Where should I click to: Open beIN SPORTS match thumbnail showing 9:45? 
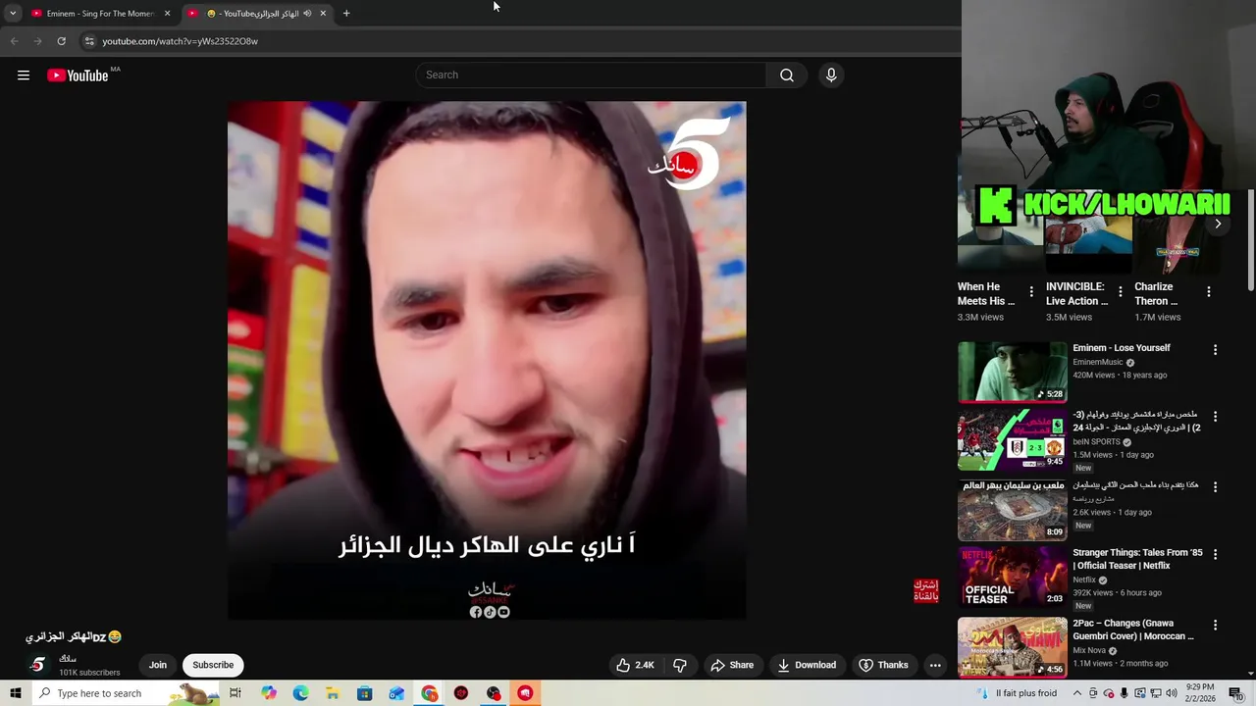(x=1012, y=440)
